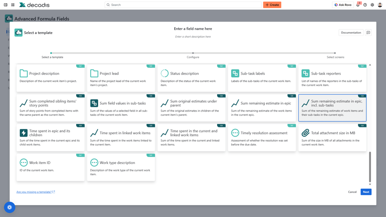Click the decadis logo

34,5
